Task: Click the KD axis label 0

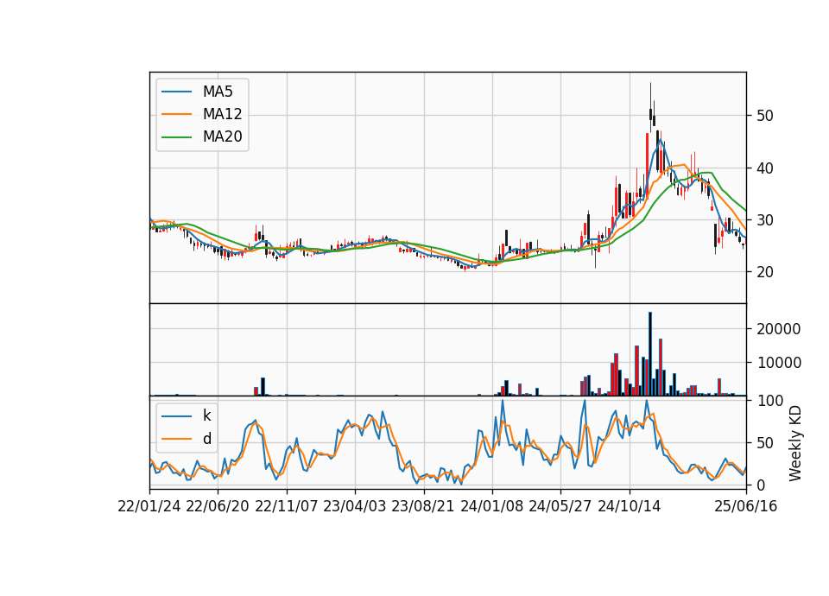Action: click(x=761, y=485)
